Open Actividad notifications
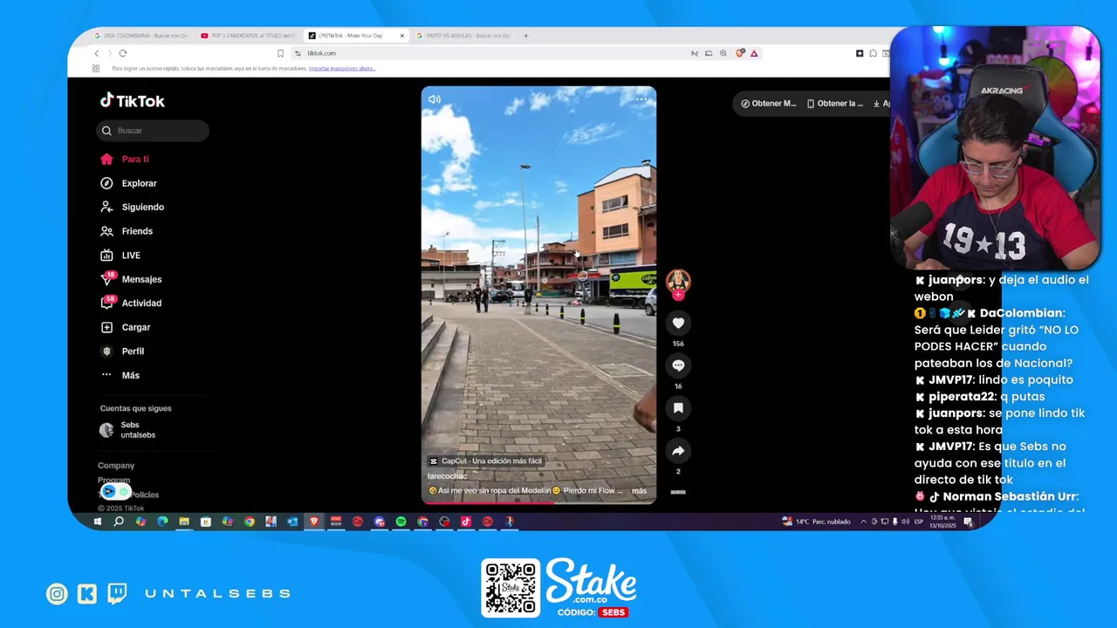Image resolution: width=1117 pixels, height=628 pixels. [131, 303]
